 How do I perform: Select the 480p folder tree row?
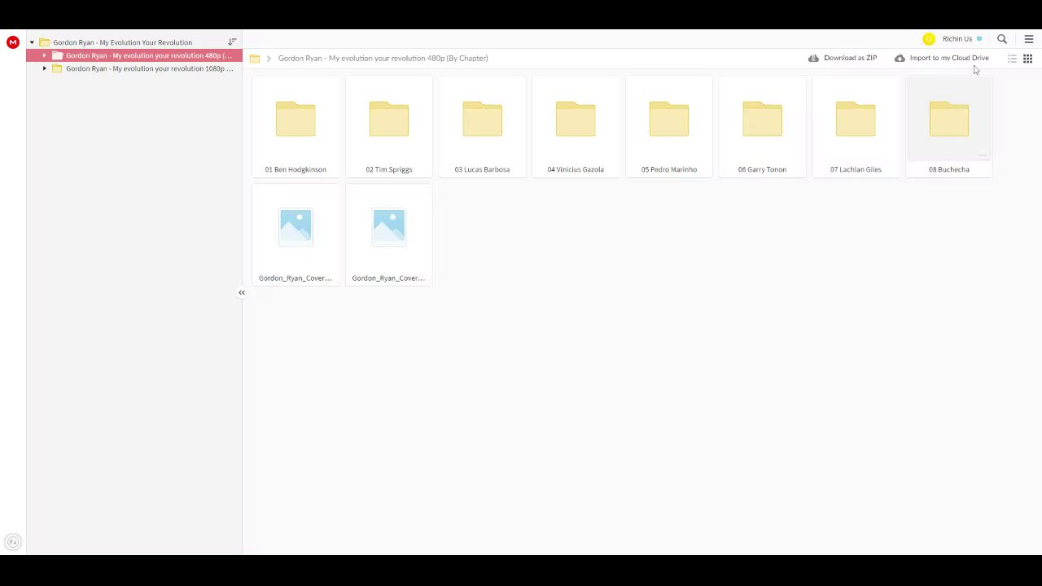(134, 55)
